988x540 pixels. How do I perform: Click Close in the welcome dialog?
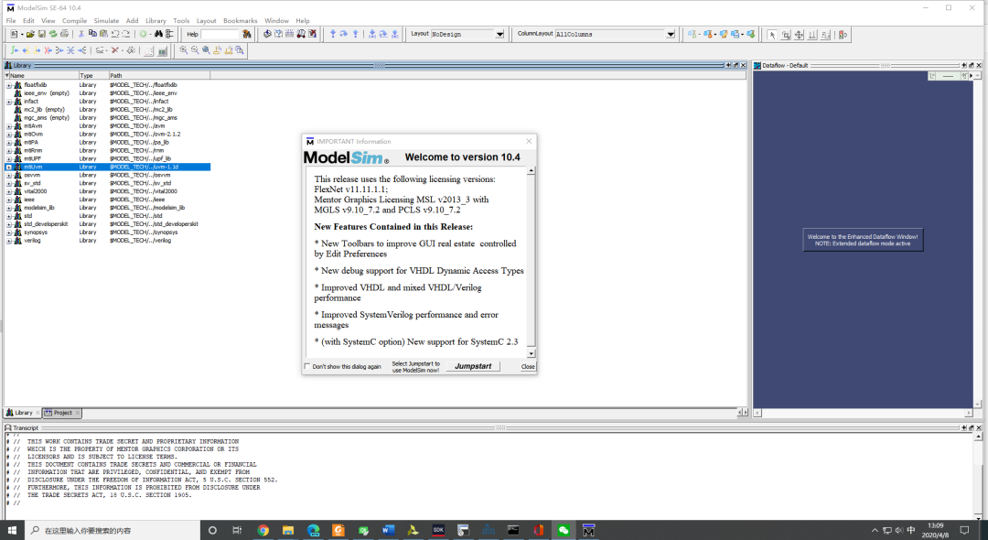(528, 366)
